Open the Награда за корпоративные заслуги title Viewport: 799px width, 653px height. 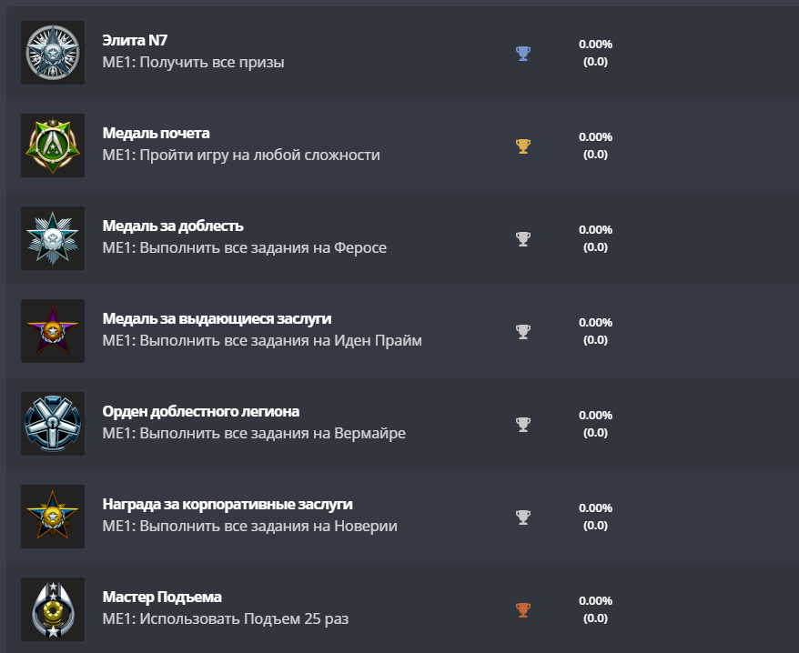228,505
